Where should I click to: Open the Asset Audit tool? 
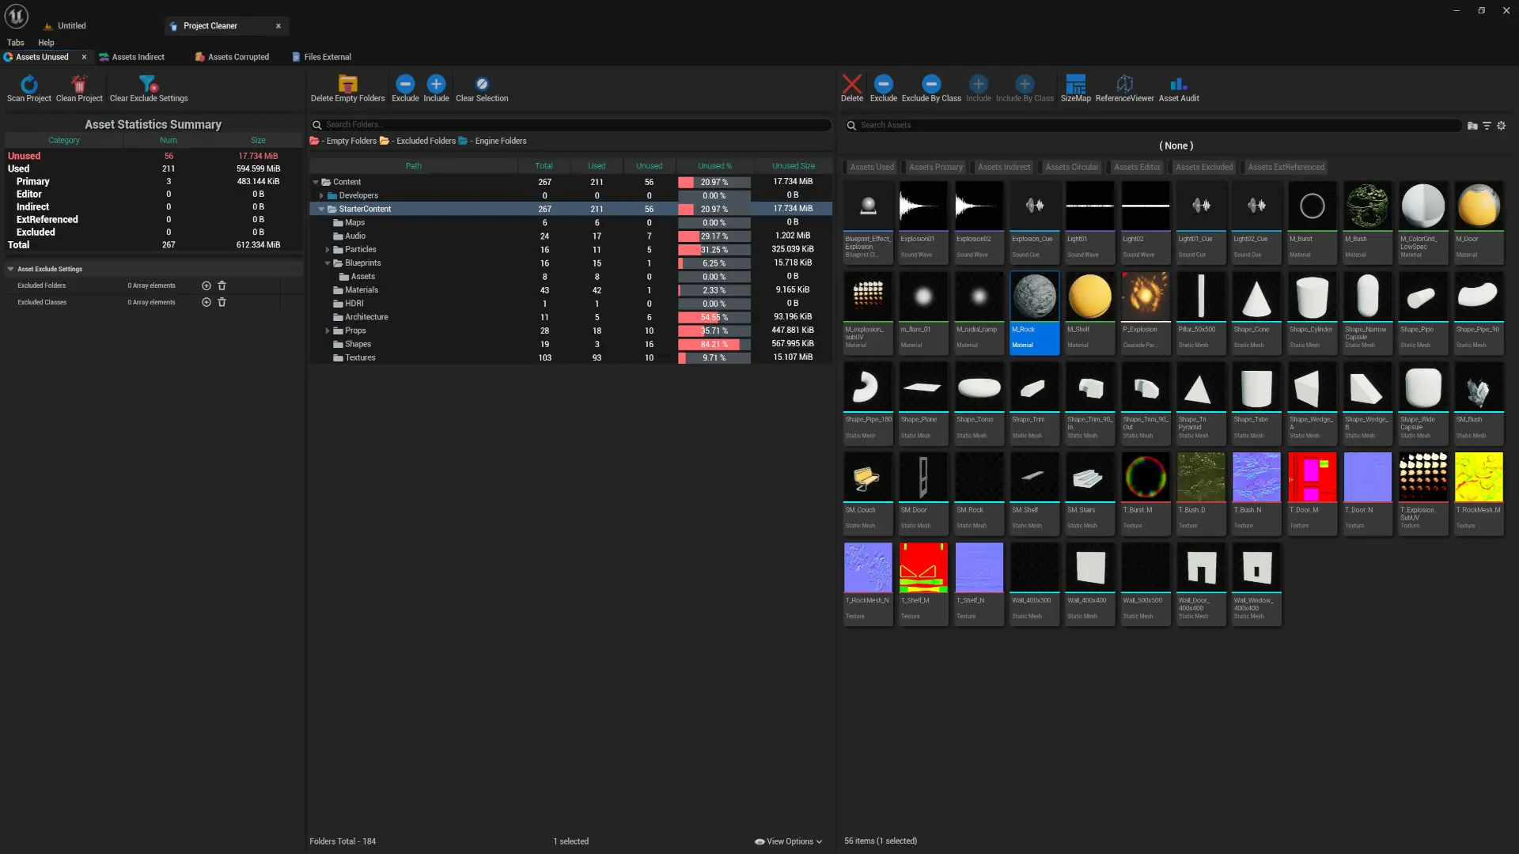pos(1178,85)
